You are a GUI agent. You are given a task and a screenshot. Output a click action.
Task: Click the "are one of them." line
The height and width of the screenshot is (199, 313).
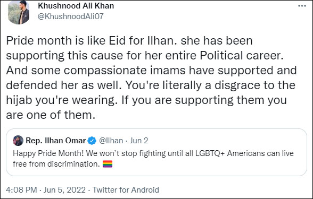51,115
